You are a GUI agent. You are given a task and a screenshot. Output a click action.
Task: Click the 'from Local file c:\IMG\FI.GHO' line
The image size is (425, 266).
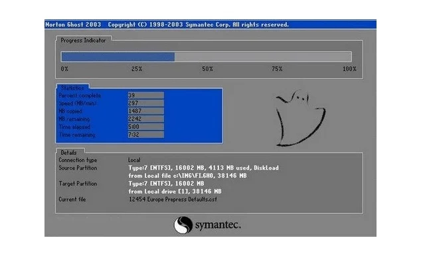pyautogui.click(x=187, y=176)
